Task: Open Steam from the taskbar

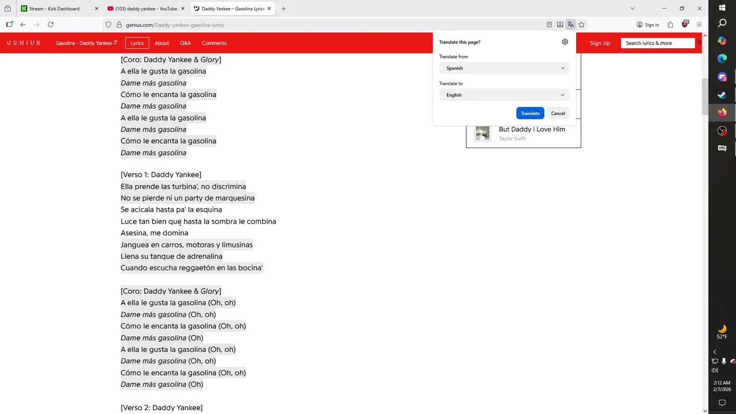Action: tap(722, 95)
